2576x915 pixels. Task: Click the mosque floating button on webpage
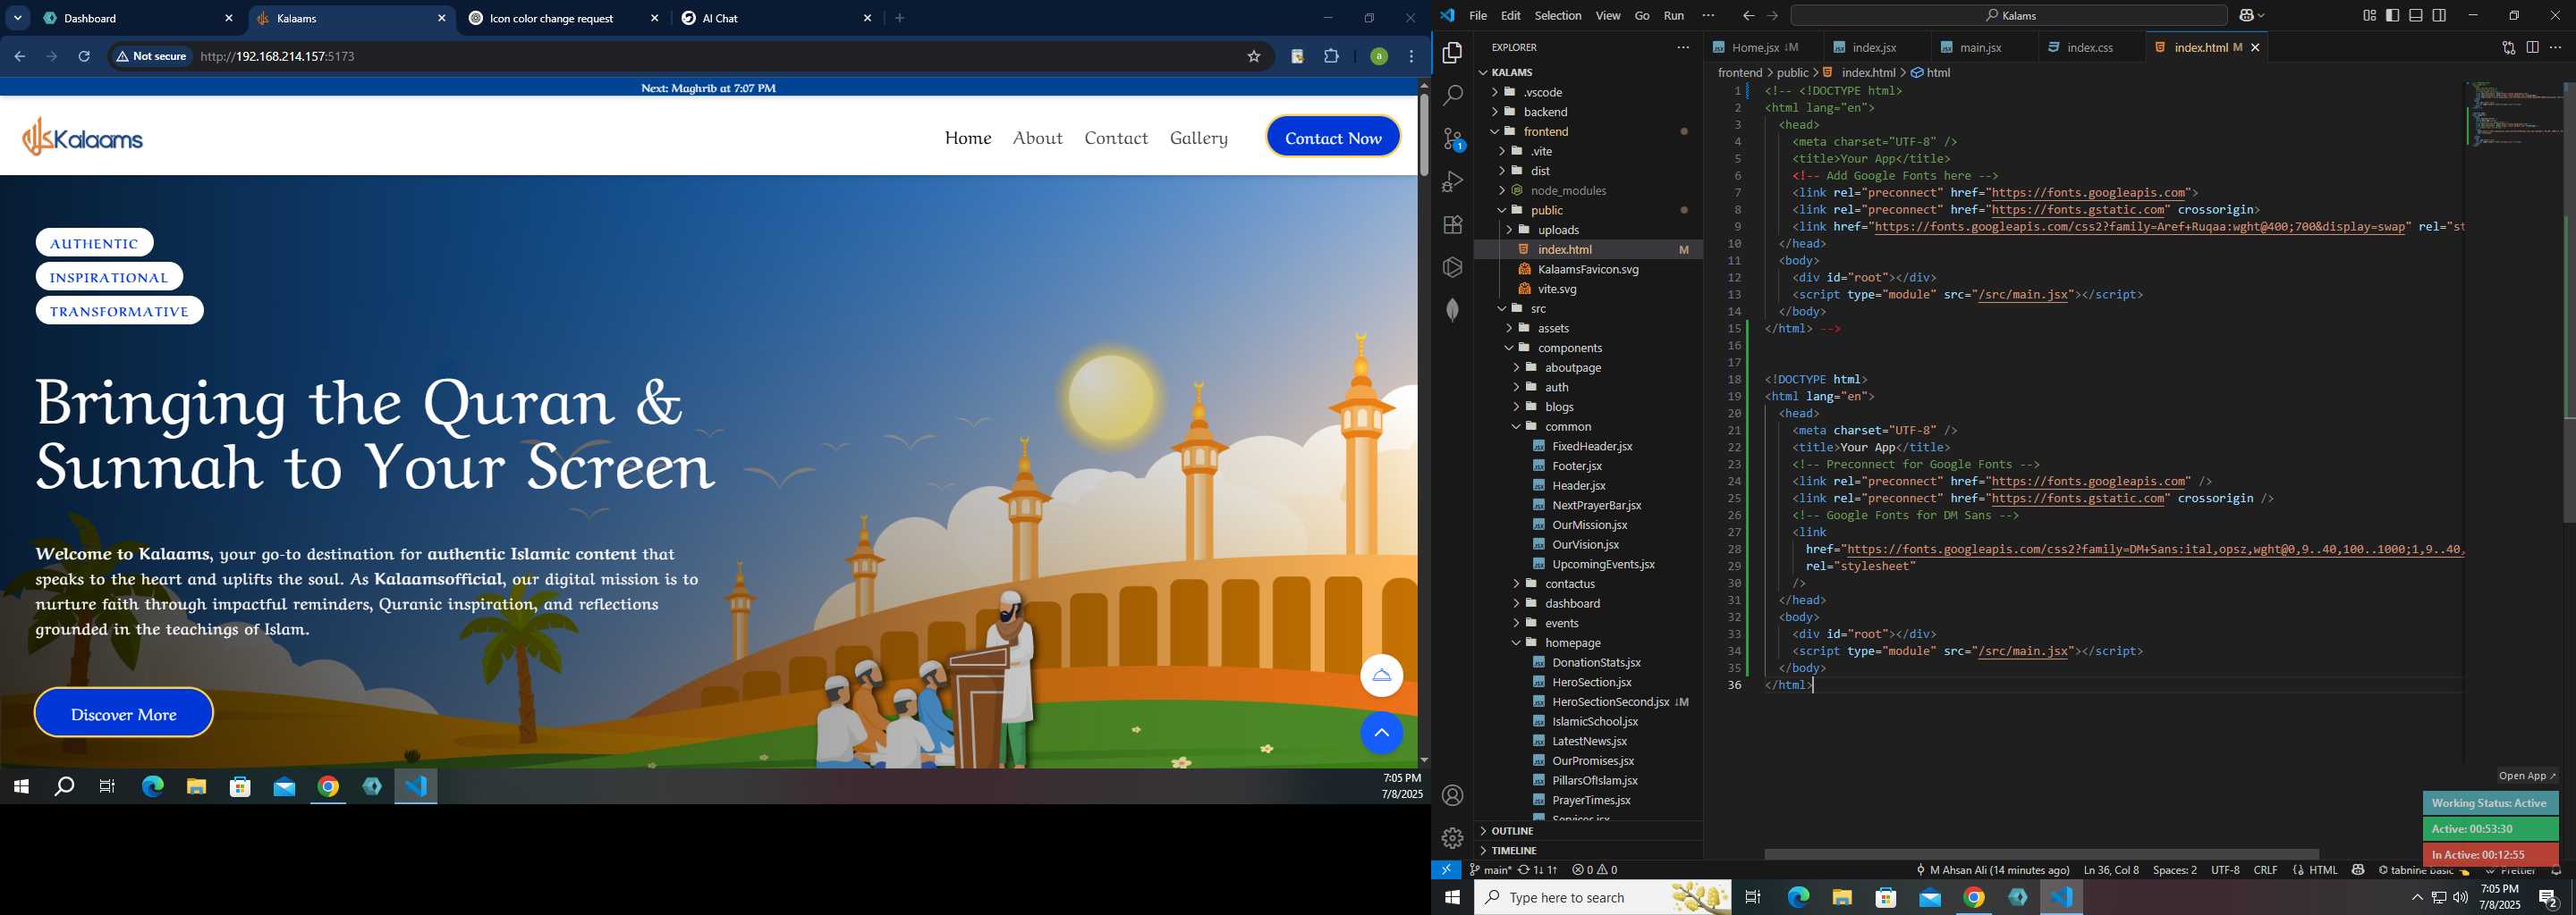1381,676
